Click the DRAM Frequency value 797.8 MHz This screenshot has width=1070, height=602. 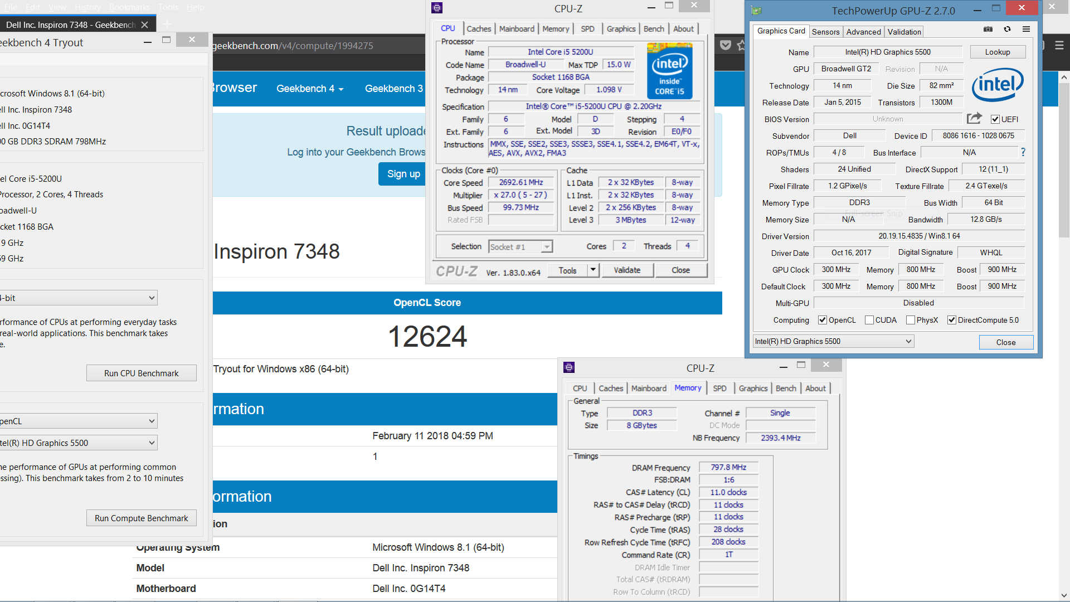[728, 467]
